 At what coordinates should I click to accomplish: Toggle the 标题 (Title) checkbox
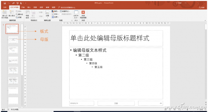(39, 12)
